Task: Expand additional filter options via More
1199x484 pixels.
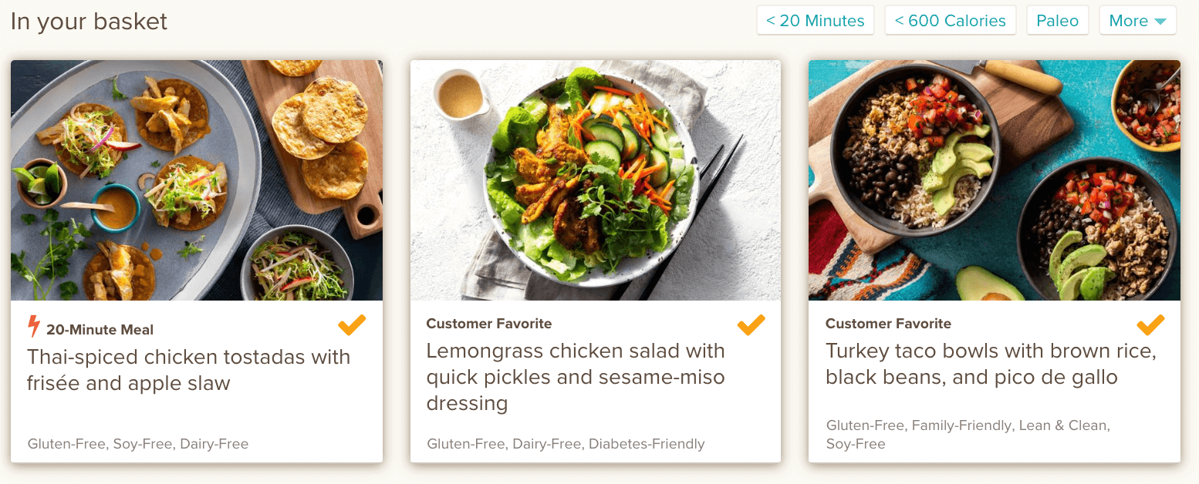Action: 1137,20
